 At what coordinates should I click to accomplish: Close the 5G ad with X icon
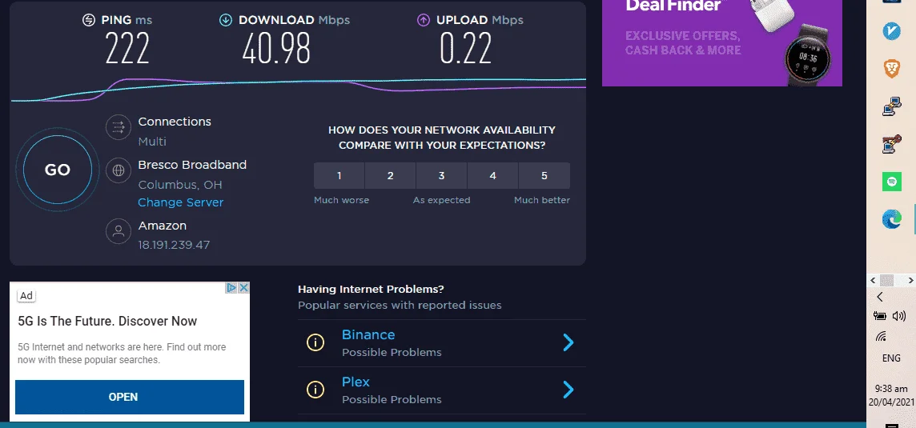click(243, 288)
